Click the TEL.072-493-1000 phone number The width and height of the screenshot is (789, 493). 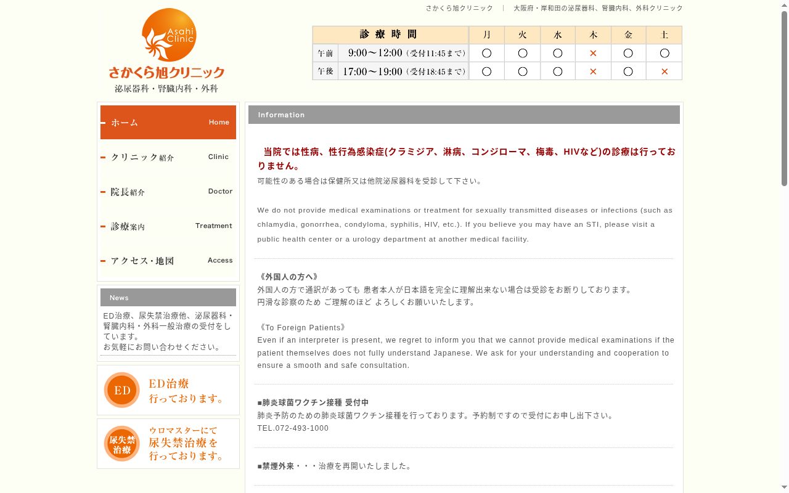pos(293,428)
